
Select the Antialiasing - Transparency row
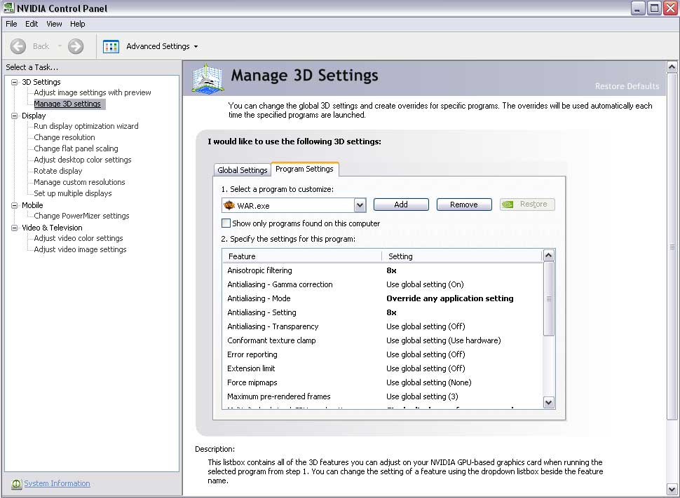pyautogui.click(x=383, y=326)
